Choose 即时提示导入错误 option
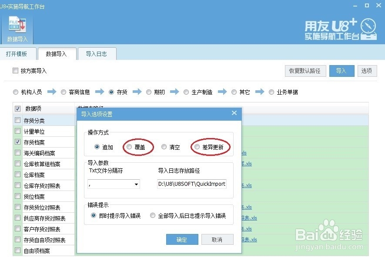 [x=94, y=215]
